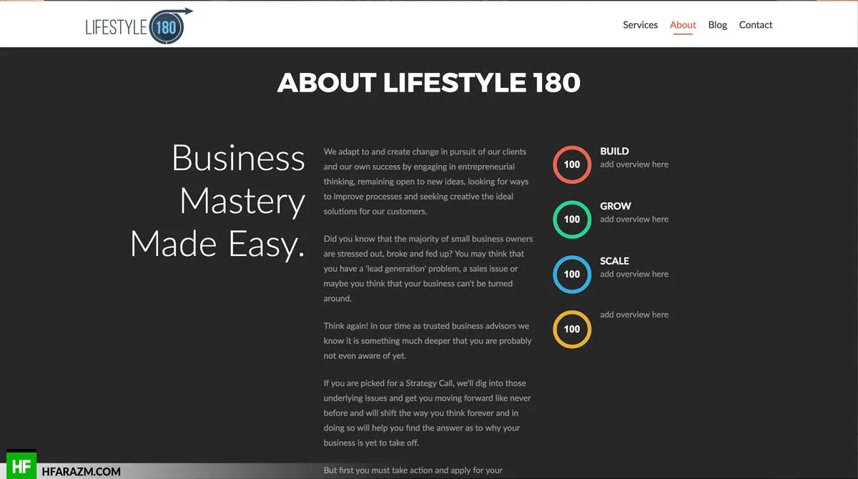Screen dimensions: 858x479
Task: Go to the Contact page
Action: coord(755,25)
